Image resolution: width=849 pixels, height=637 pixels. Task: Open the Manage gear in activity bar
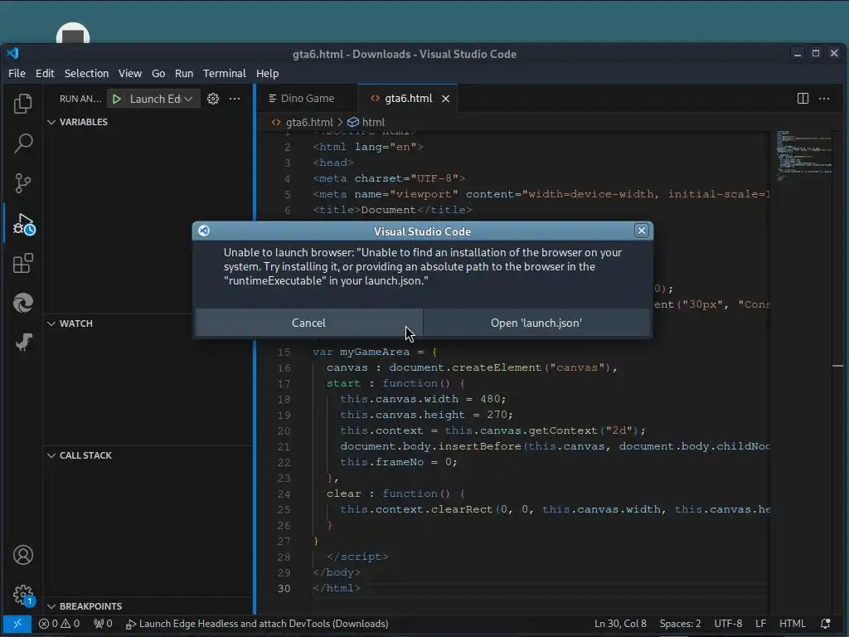pyautogui.click(x=22, y=595)
